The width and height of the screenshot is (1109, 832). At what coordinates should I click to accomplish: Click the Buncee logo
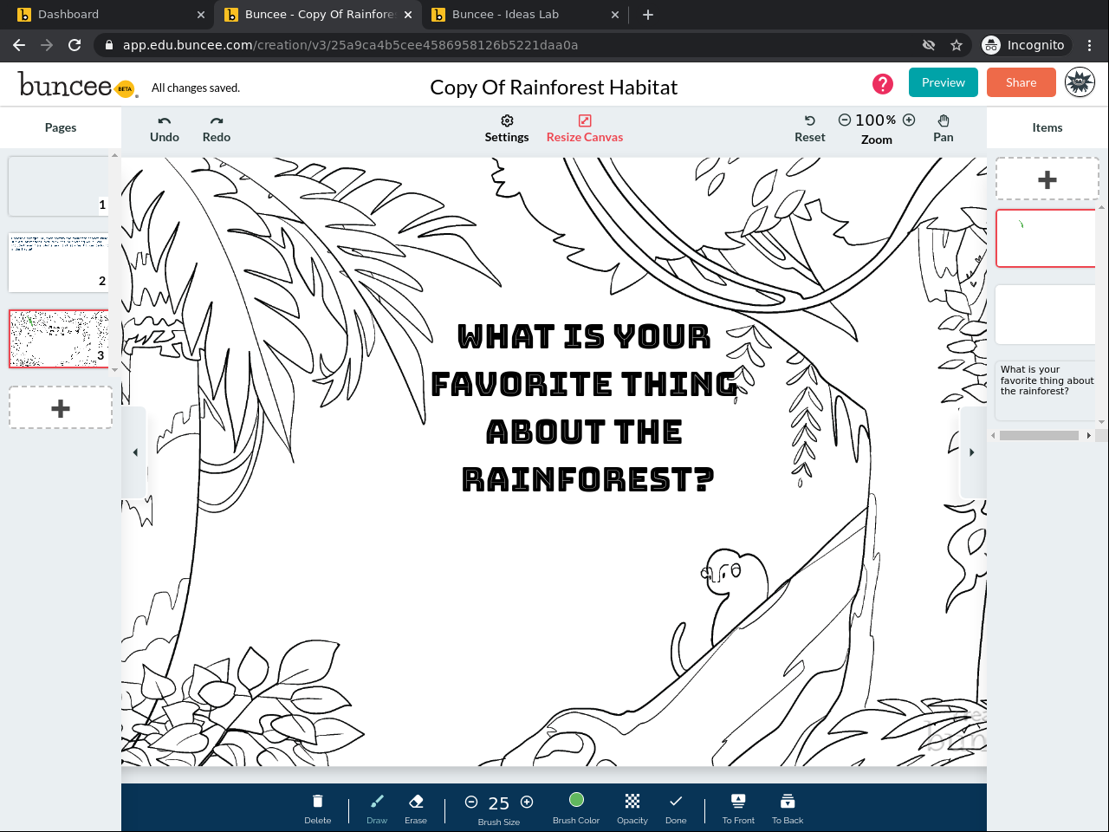click(76, 85)
